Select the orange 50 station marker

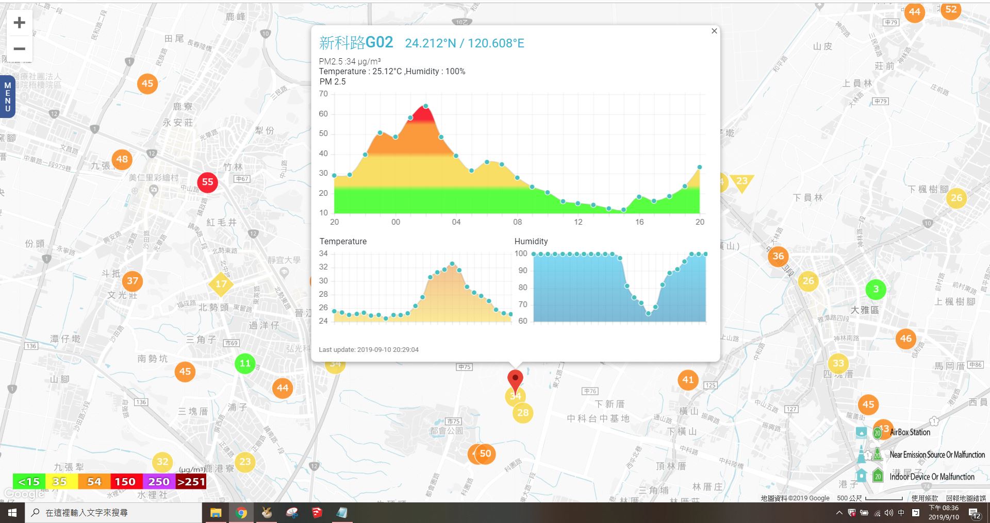tap(485, 454)
